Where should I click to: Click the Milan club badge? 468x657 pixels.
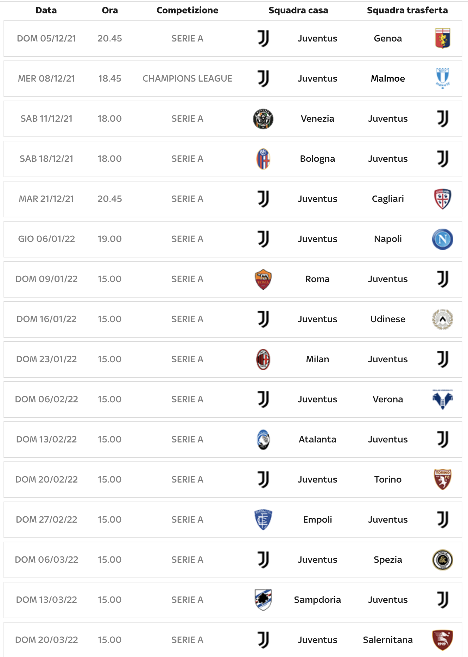point(263,359)
